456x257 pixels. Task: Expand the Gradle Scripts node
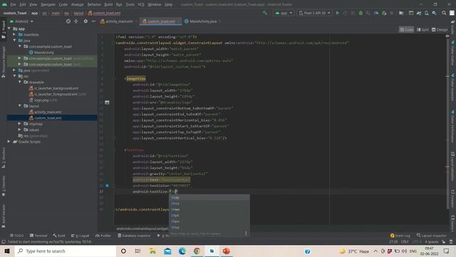pos(9,141)
